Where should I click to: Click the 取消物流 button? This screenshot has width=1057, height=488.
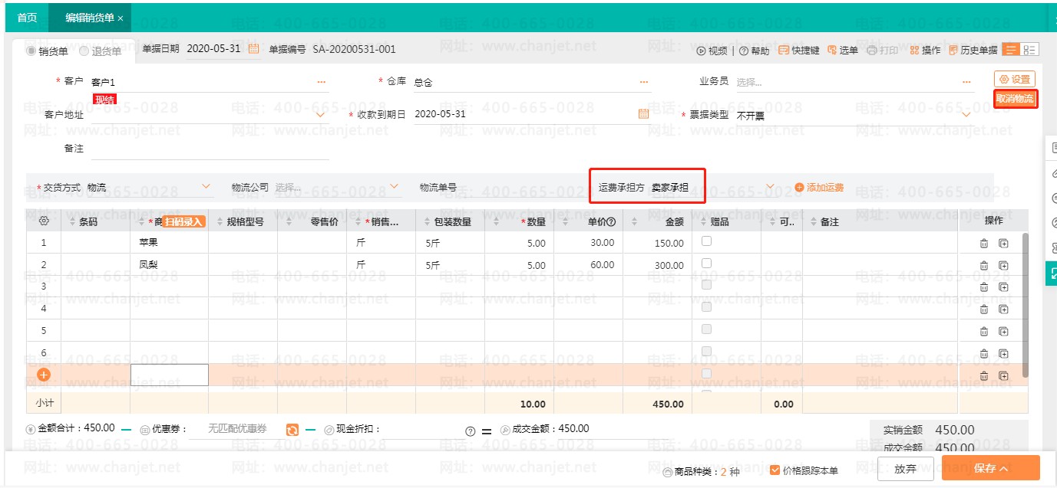1015,99
